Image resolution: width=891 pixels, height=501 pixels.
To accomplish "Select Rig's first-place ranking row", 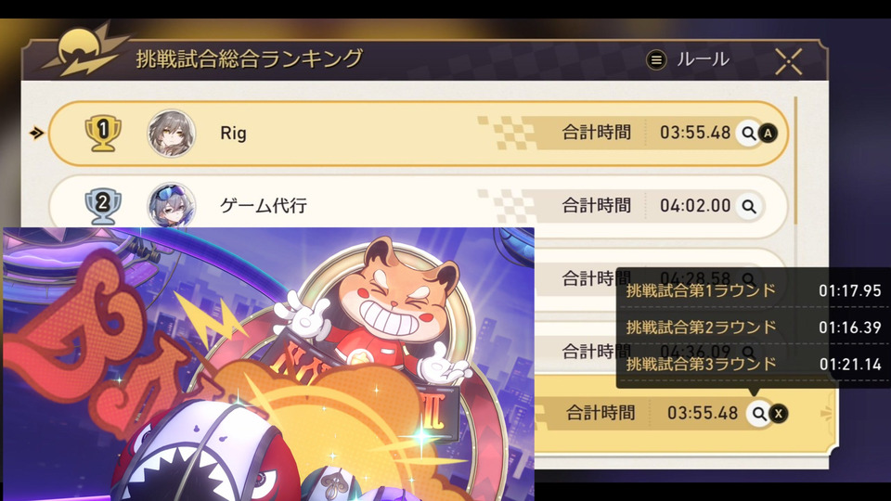I will 419,134.
